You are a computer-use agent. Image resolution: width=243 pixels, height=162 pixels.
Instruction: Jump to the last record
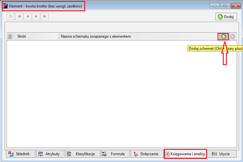[x=45, y=16]
